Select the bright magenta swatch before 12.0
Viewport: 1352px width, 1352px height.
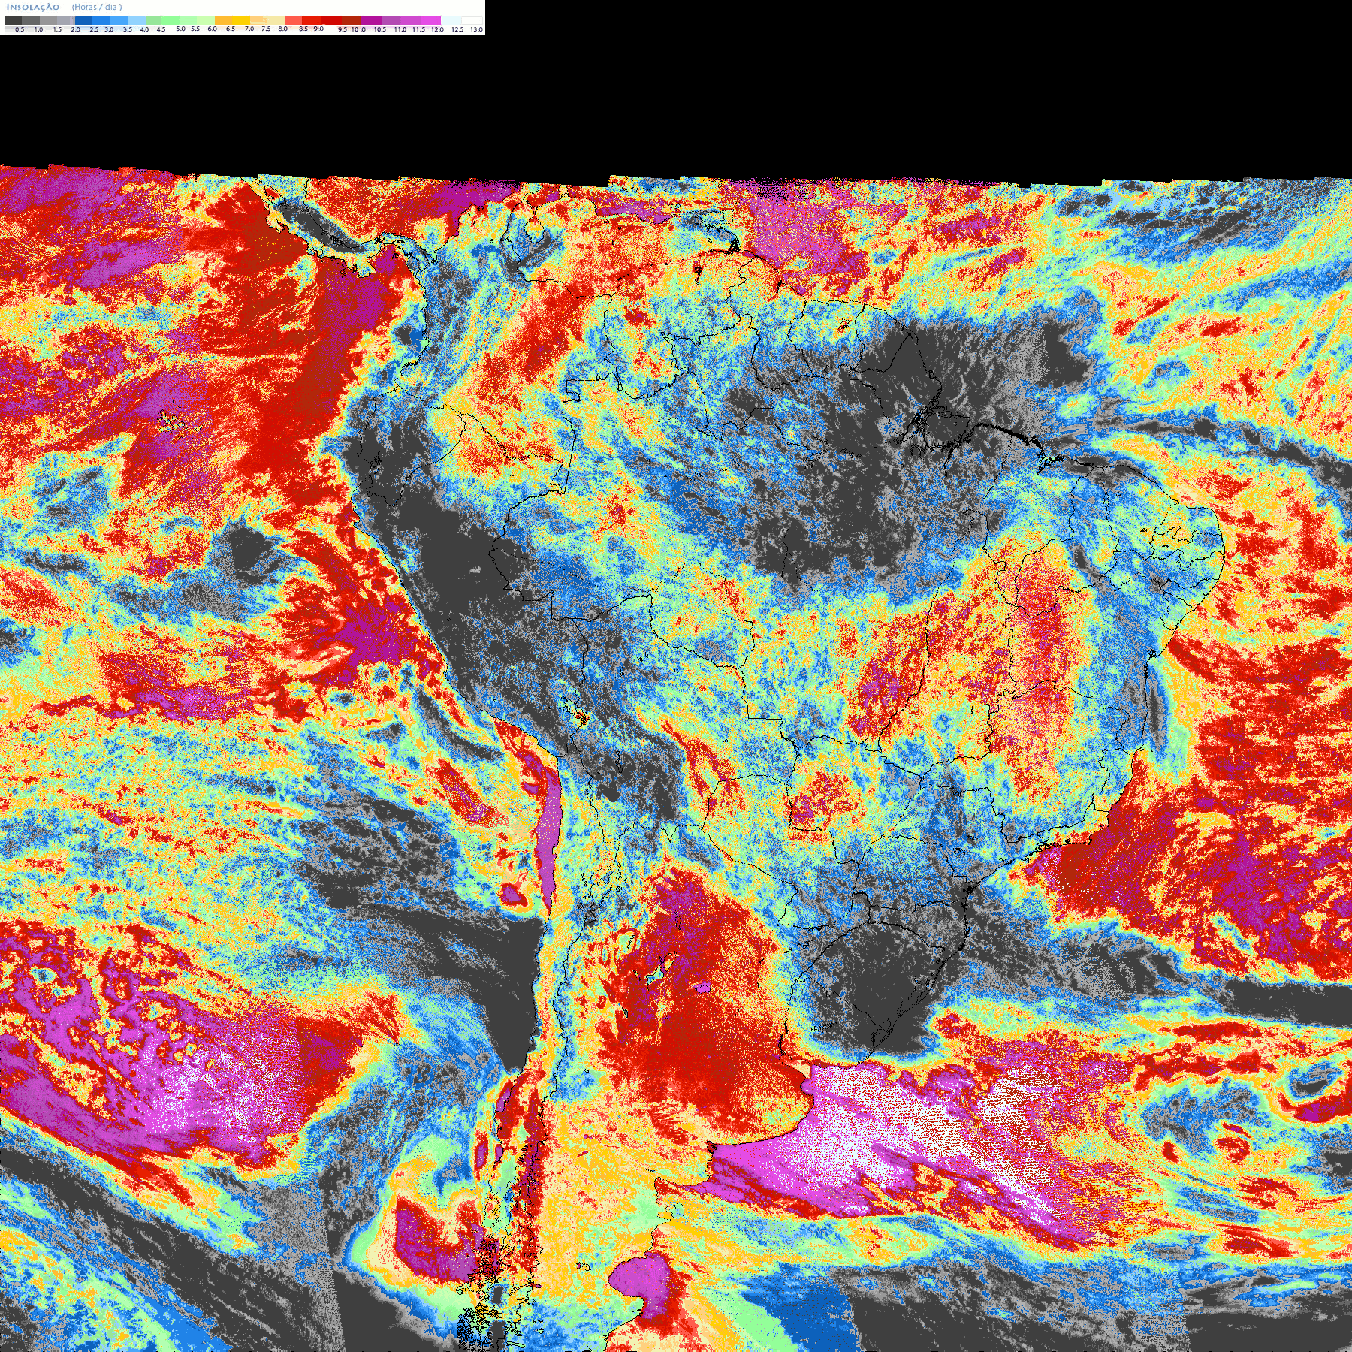[431, 20]
